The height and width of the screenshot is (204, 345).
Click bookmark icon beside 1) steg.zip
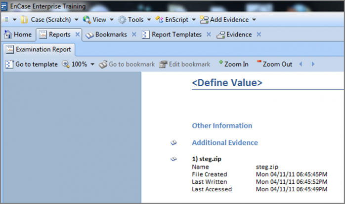click(x=173, y=159)
